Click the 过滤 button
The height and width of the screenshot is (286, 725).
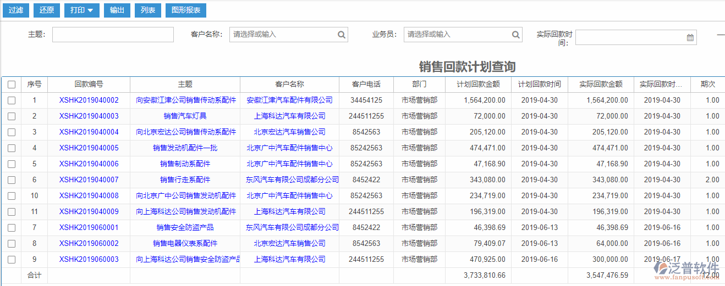coord(16,10)
